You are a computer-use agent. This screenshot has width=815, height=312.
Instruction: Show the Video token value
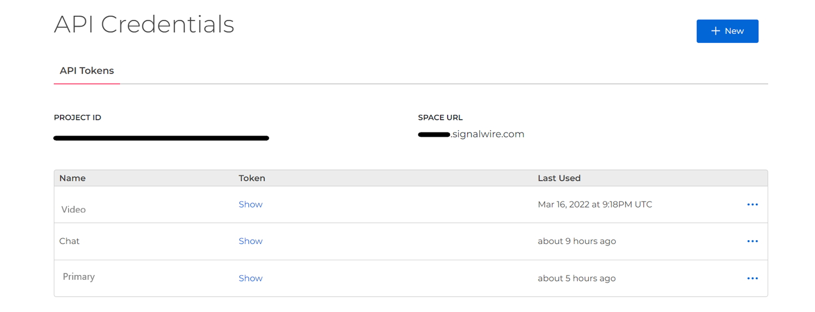pos(250,204)
